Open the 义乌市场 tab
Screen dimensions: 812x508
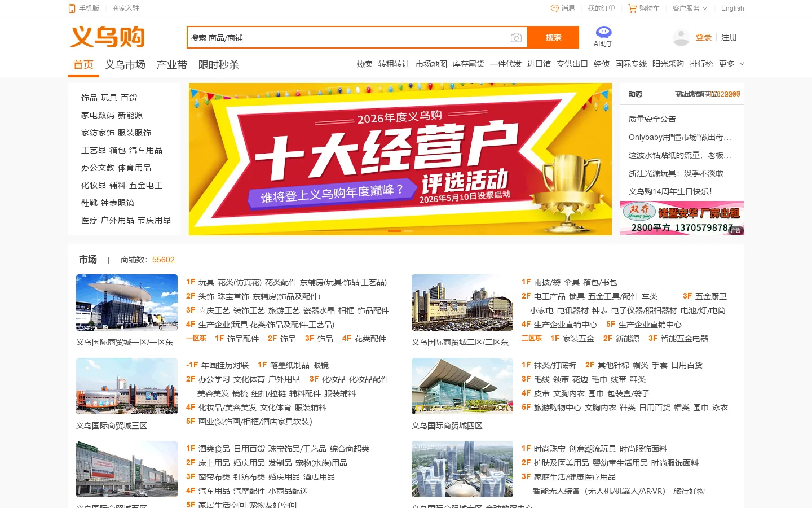click(125, 65)
